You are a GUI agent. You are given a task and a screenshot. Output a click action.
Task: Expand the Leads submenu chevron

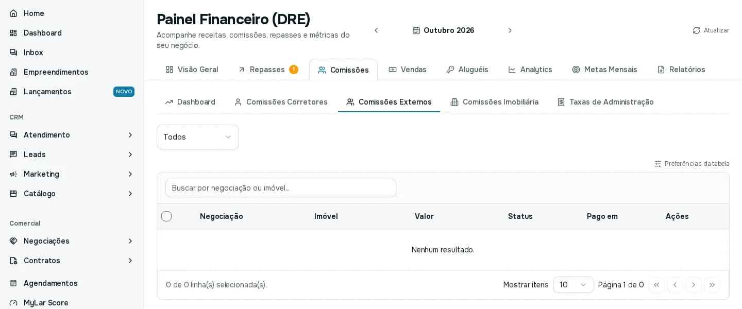(130, 154)
